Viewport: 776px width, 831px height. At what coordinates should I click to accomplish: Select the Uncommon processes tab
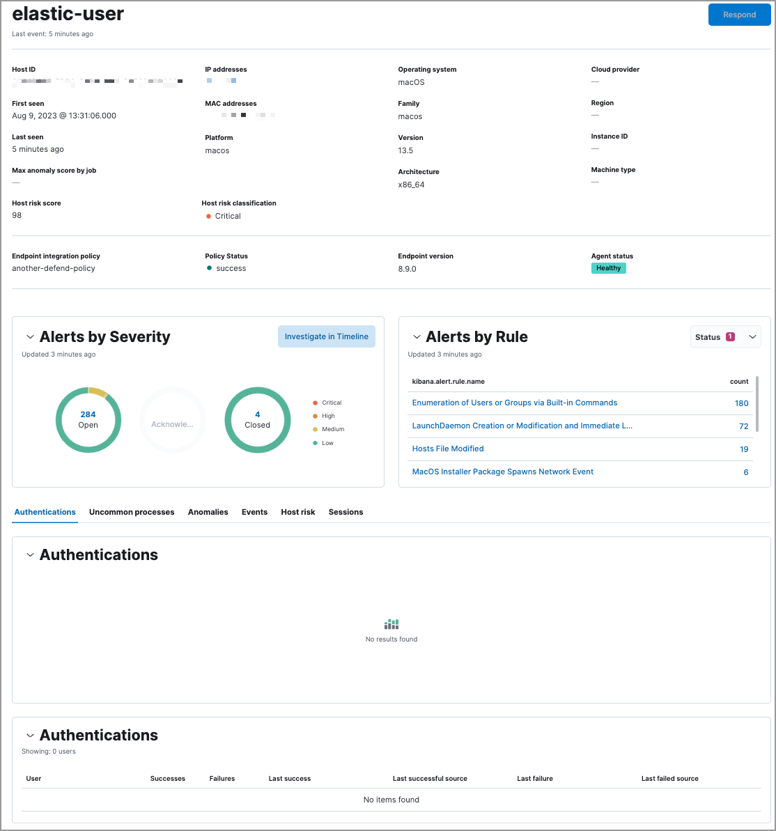click(x=132, y=512)
